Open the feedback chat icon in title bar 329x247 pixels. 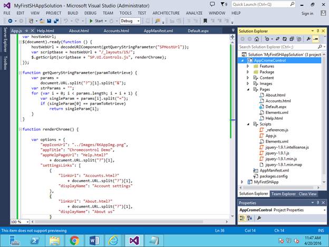pyautogui.click(x=212, y=4)
